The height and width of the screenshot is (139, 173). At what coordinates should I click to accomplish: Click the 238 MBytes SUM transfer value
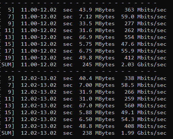click(x=99, y=133)
